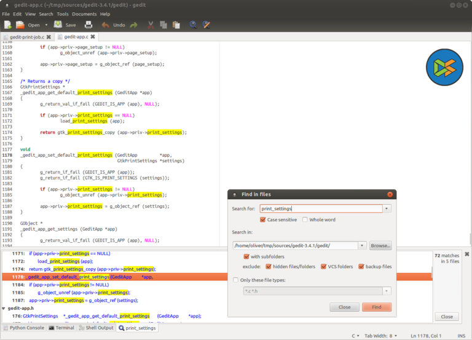Click the Print icon in toolbar
The image size is (472, 340).
(x=88, y=25)
